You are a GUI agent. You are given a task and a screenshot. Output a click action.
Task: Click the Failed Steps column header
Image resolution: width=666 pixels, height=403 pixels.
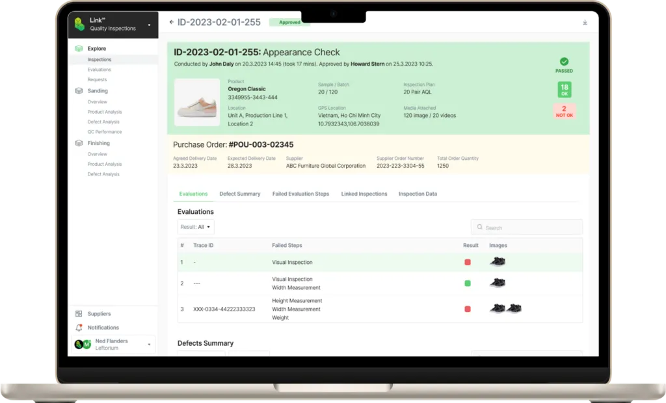287,246
